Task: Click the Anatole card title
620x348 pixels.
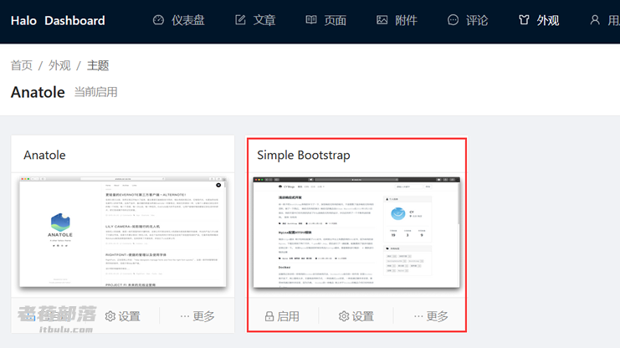Action: (44, 155)
